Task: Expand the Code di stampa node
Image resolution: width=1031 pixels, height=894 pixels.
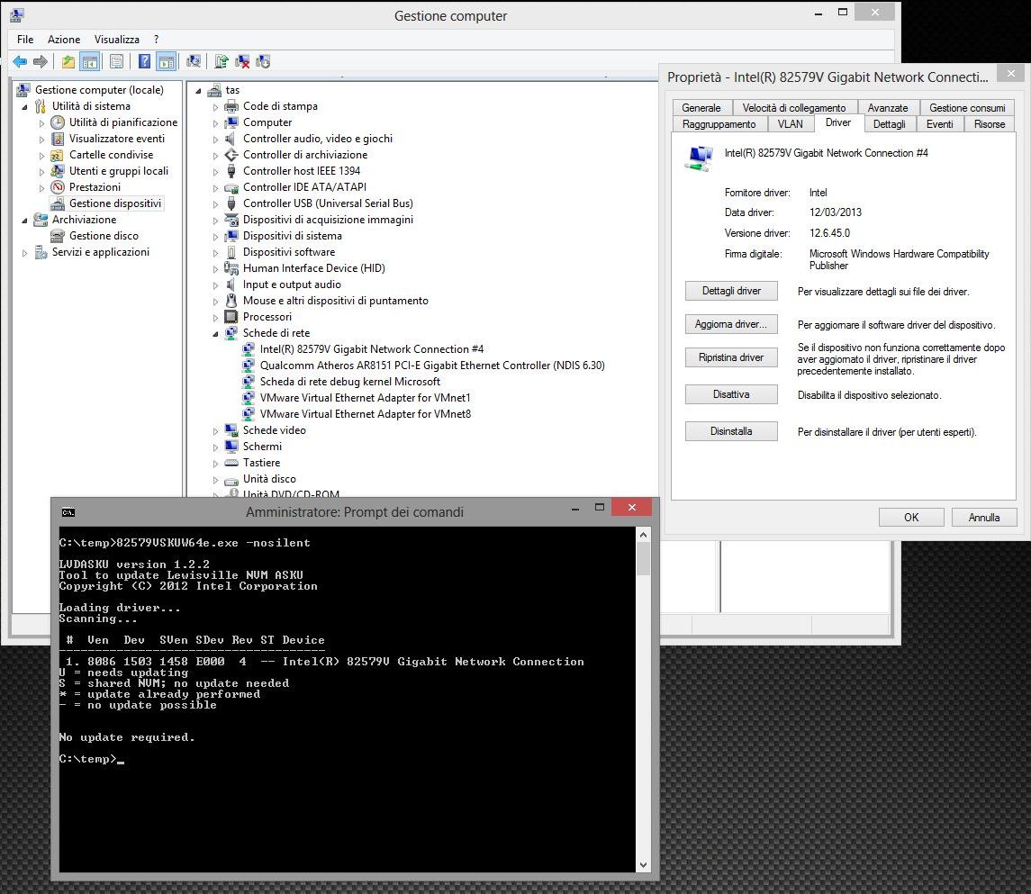Action: 215,106
